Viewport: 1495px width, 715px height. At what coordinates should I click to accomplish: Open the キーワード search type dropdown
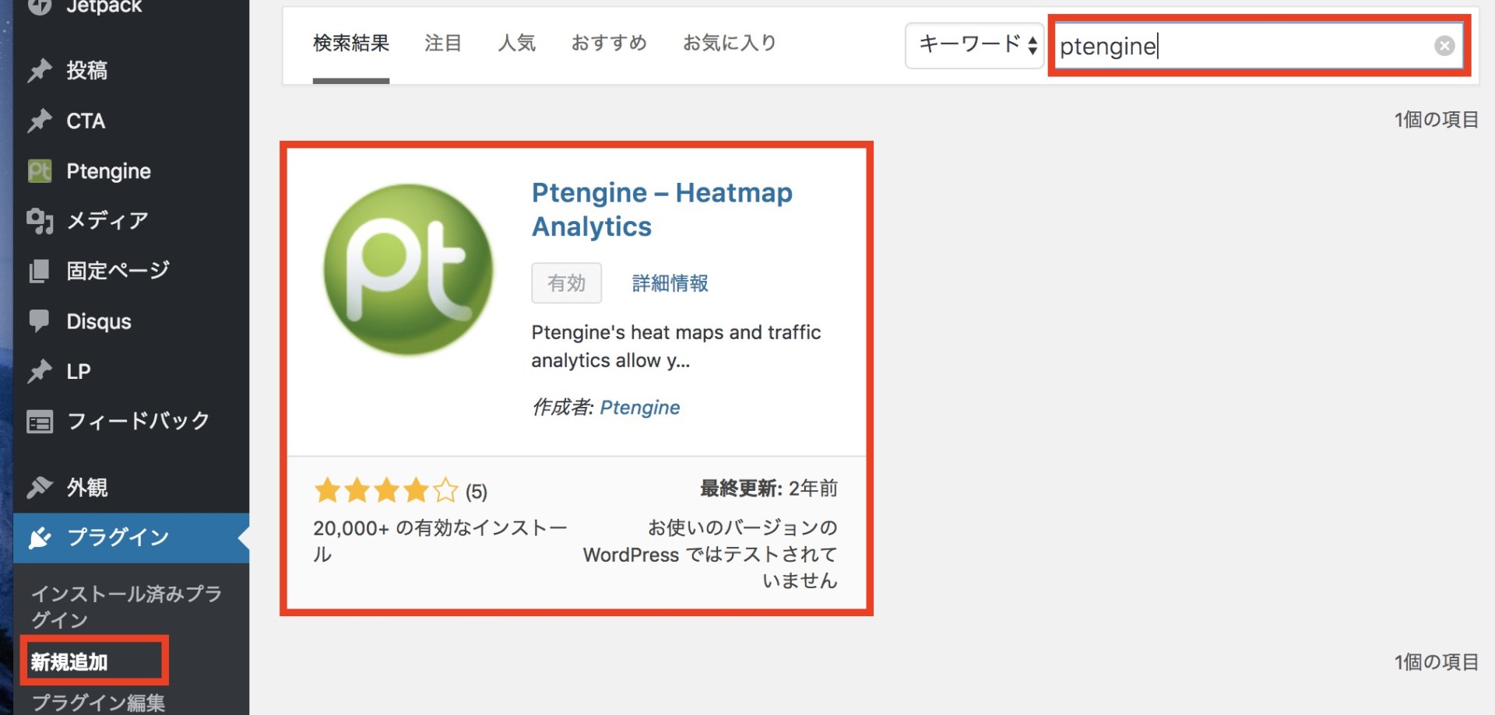tap(974, 45)
